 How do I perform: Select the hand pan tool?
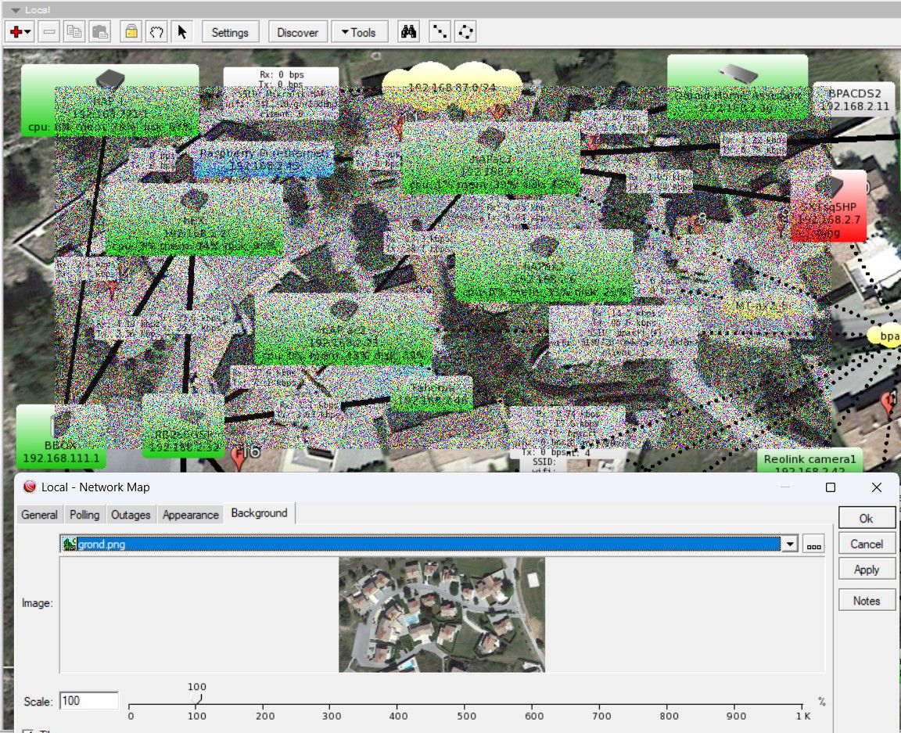(x=156, y=32)
